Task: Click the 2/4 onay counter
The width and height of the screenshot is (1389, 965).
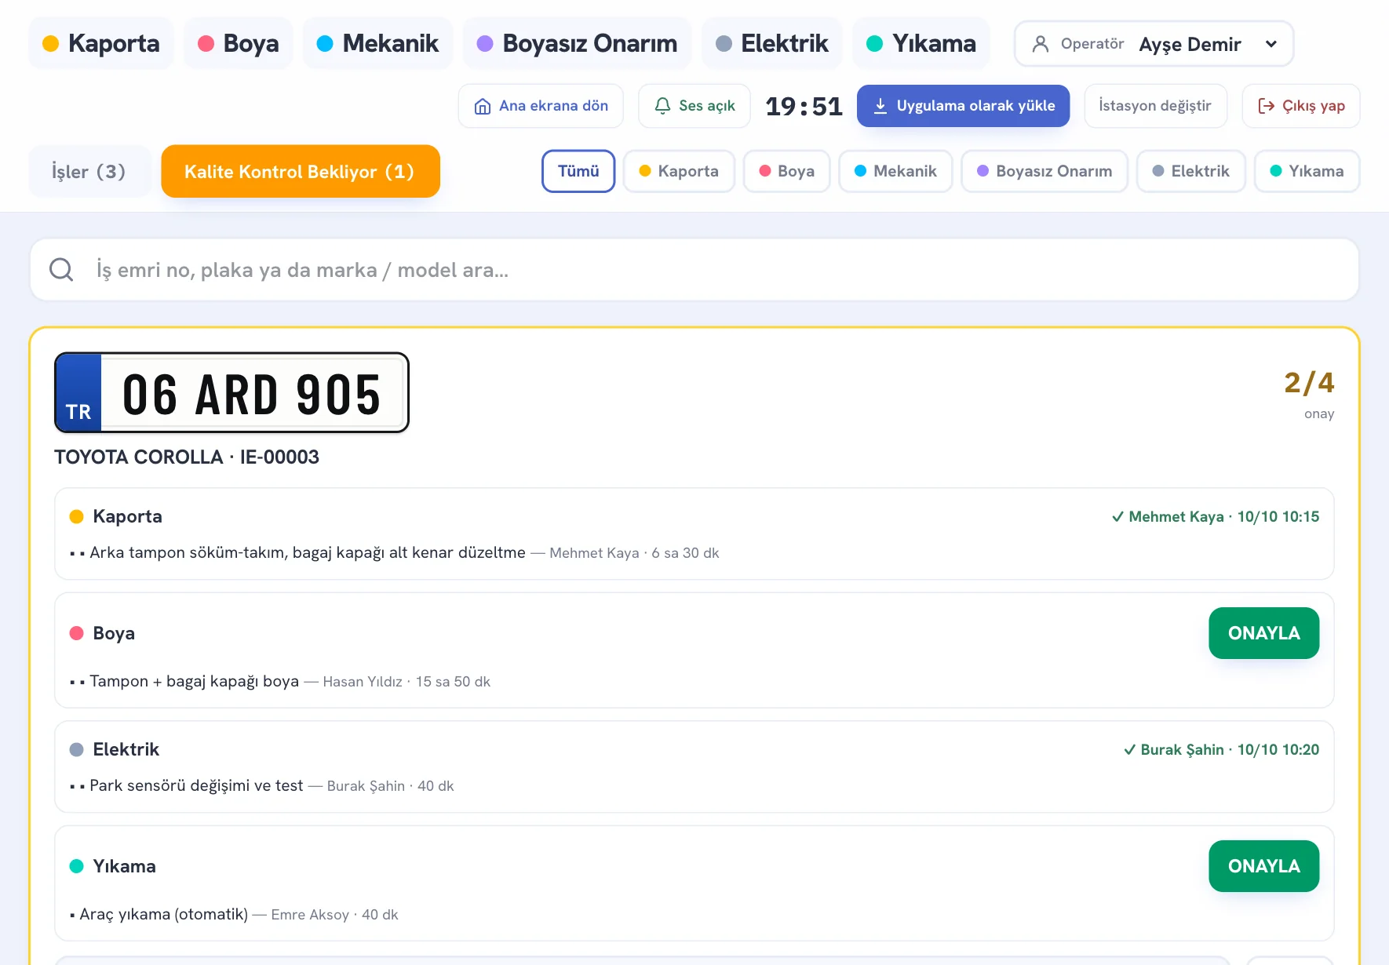Action: pyautogui.click(x=1309, y=395)
